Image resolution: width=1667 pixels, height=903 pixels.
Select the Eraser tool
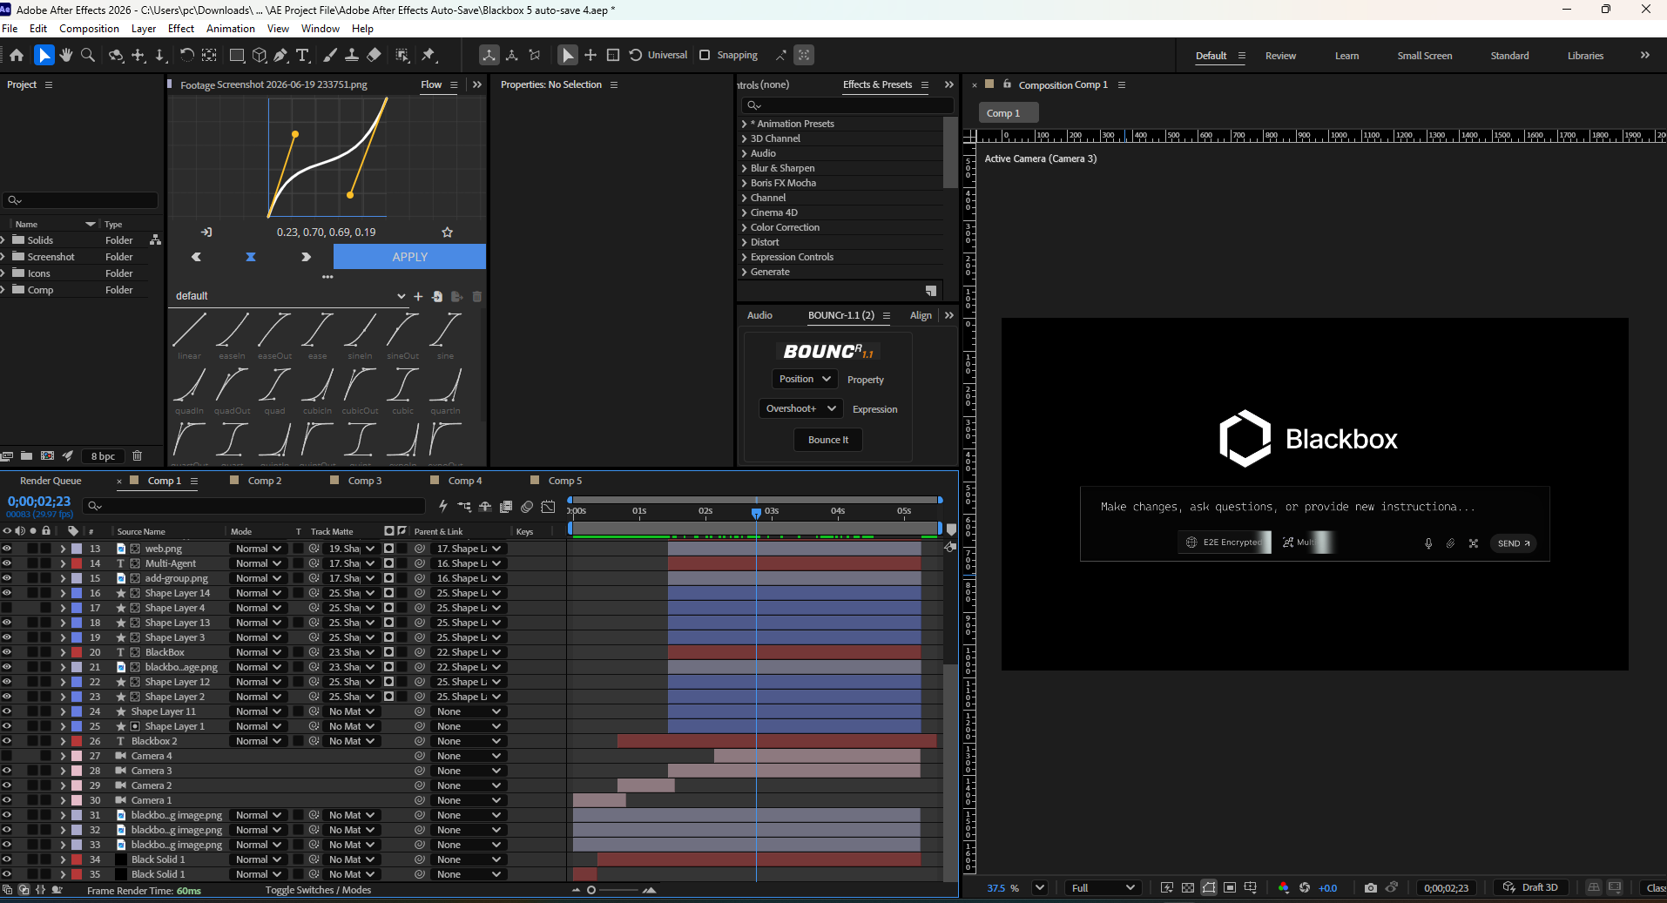pos(374,55)
